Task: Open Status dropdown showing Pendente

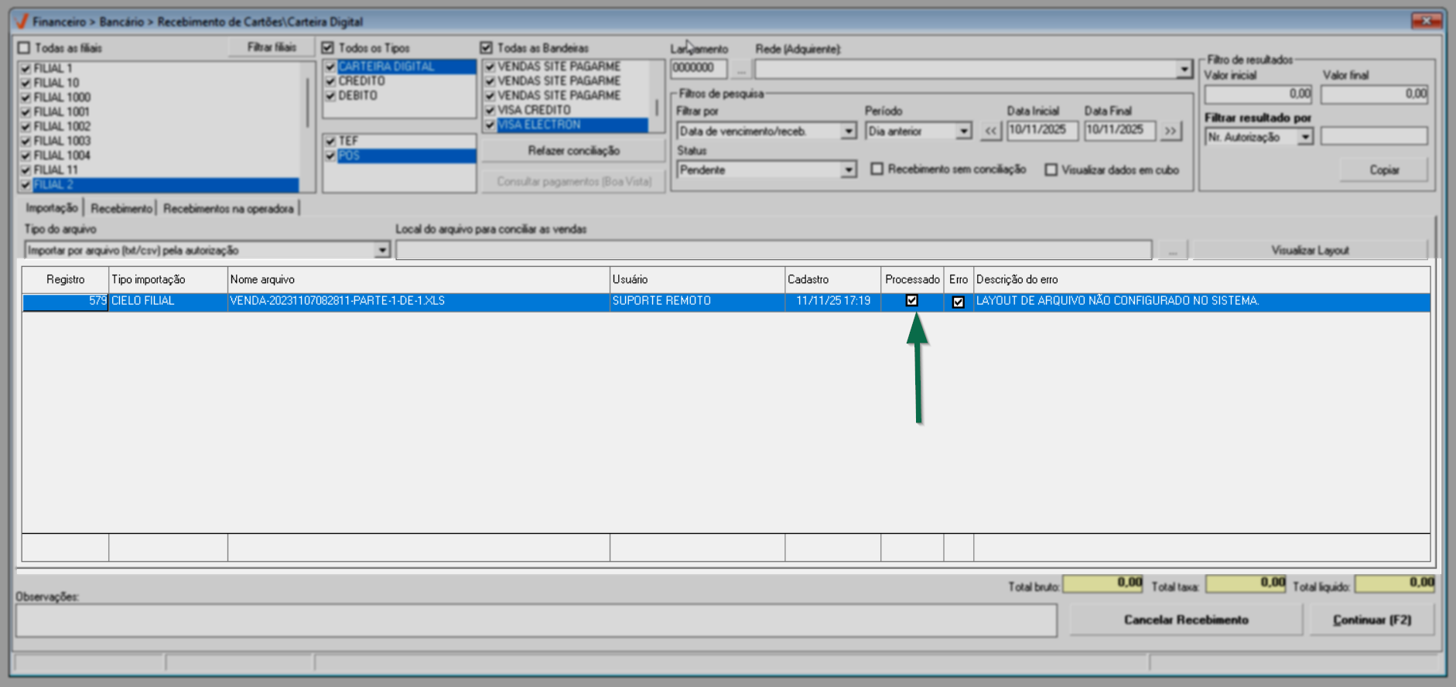Action: coord(849,169)
